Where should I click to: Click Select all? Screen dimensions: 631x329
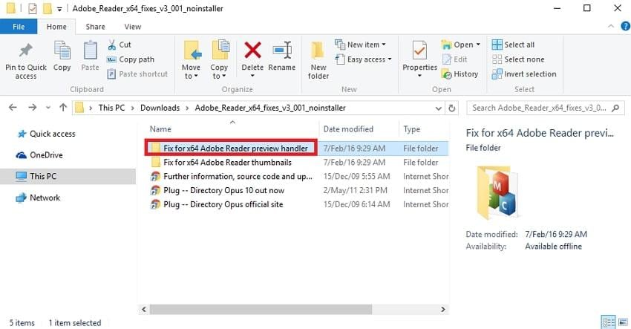(x=513, y=45)
